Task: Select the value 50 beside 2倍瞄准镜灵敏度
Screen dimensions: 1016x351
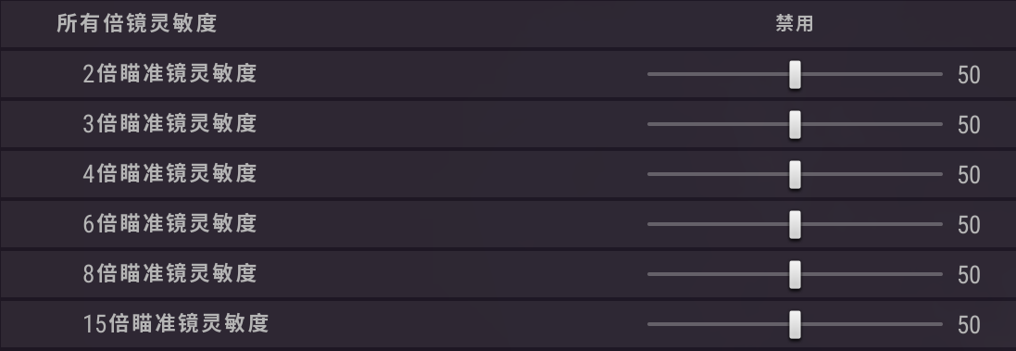Action: point(969,75)
